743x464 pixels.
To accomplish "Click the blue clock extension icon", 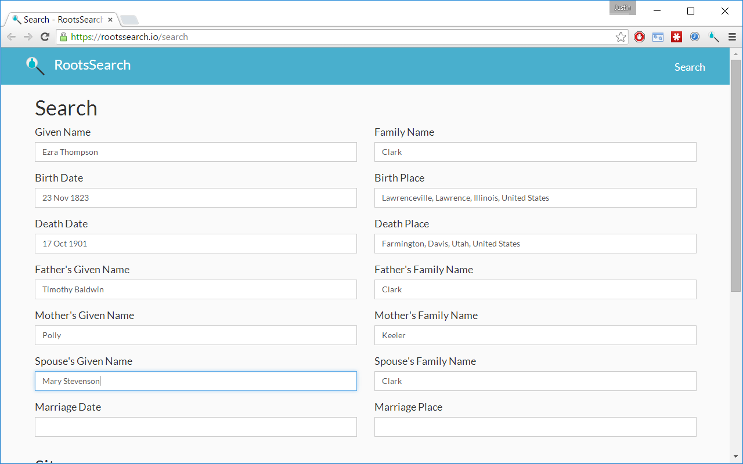I will click(x=695, y=37).
